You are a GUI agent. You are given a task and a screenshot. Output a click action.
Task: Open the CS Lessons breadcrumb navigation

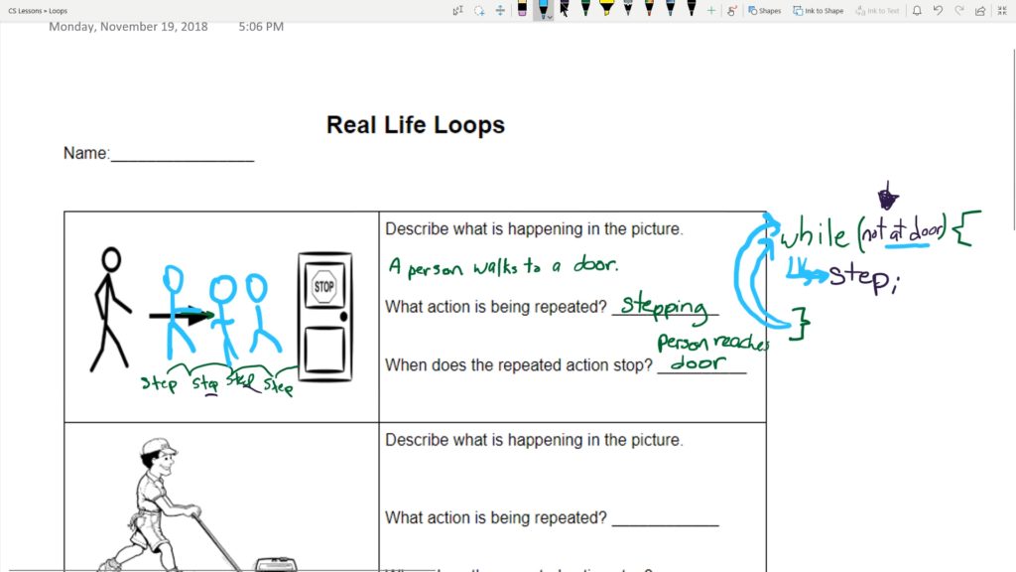18,10
